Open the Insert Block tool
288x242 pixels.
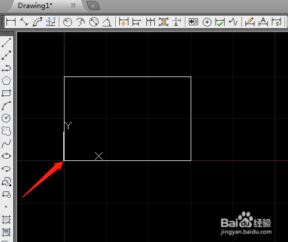pos(6,182)
